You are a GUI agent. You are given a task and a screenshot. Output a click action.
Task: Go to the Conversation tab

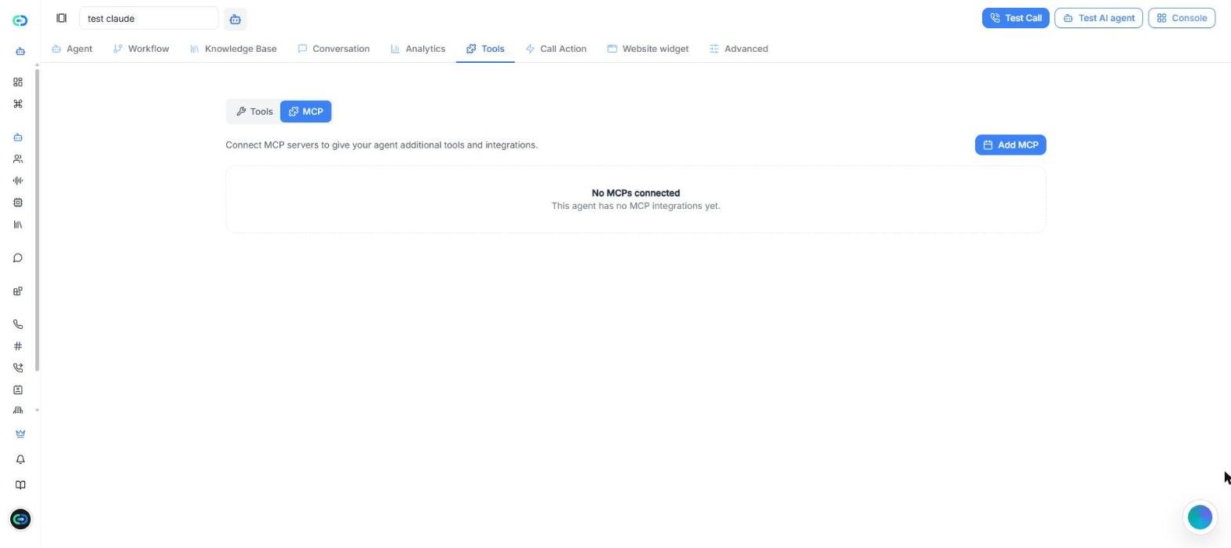334,49
